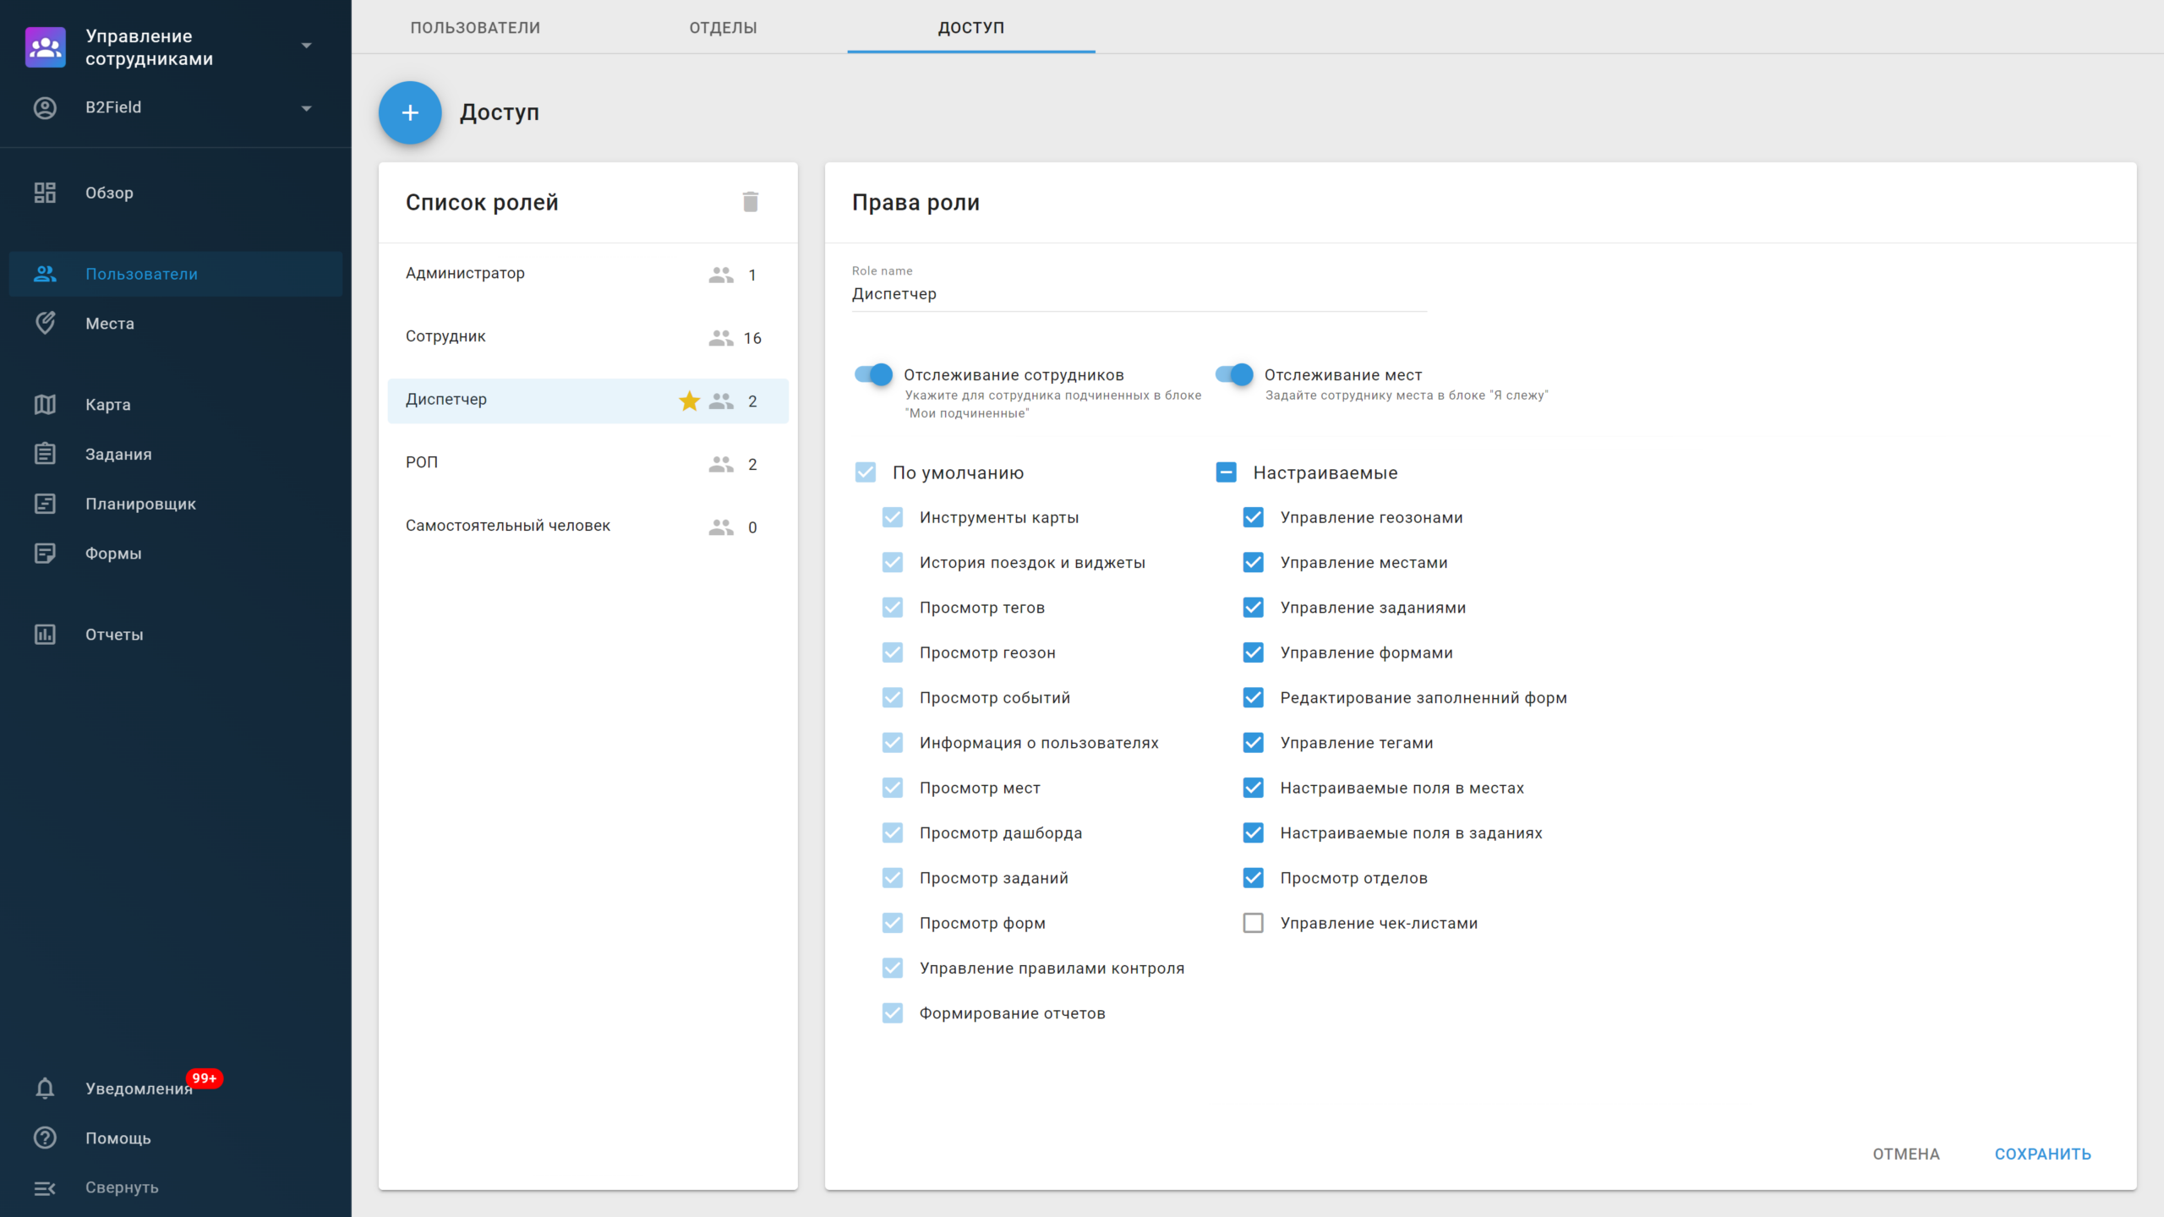Click the Уведомления bell icon
This screenshot has height=1217, width=2164.
[45, 1089]
